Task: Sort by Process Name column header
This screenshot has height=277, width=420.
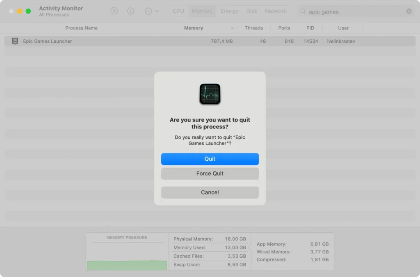Action: tap(82, 28)
